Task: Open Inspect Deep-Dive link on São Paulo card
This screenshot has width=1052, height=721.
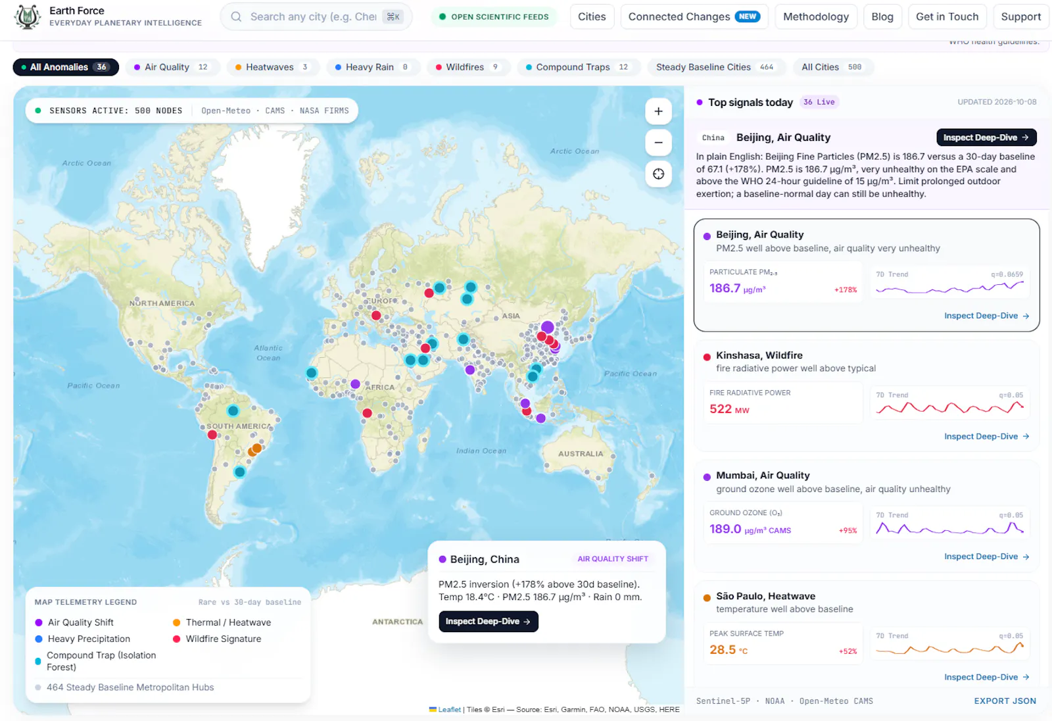Action: (987, 677)
